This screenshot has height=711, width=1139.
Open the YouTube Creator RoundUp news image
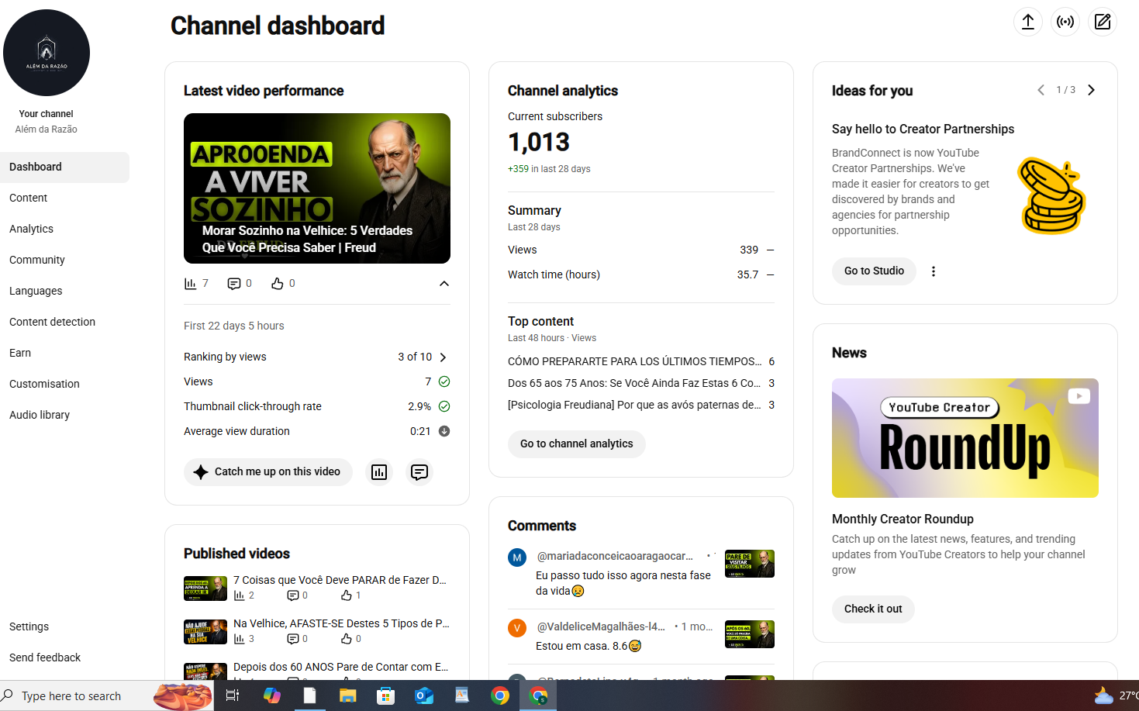pos(965,438)
